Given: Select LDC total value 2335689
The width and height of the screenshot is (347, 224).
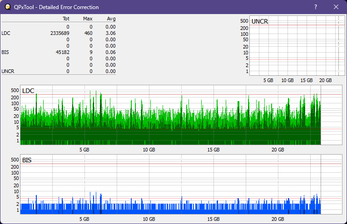Looking at the screenshot, I should (x=60, y=33).
